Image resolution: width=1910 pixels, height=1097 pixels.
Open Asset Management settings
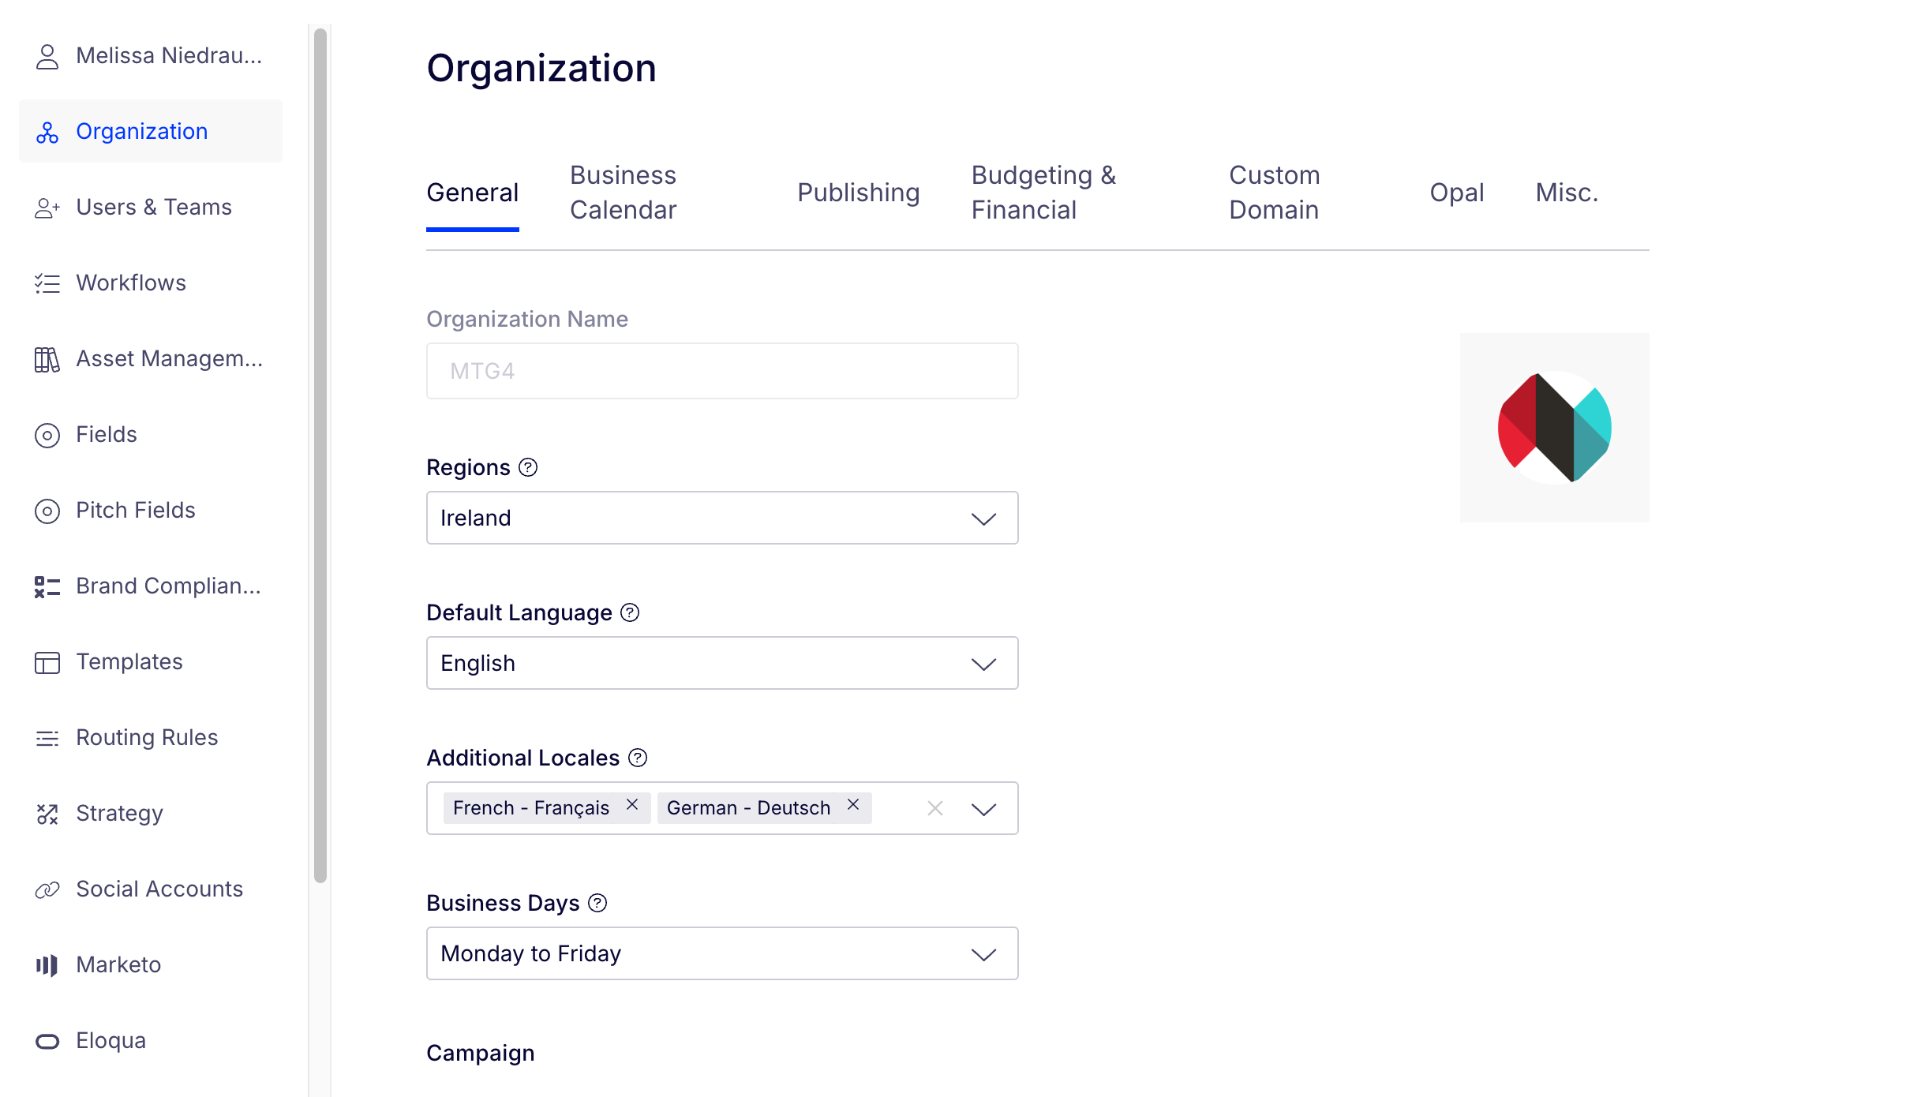tap(151, 359)
